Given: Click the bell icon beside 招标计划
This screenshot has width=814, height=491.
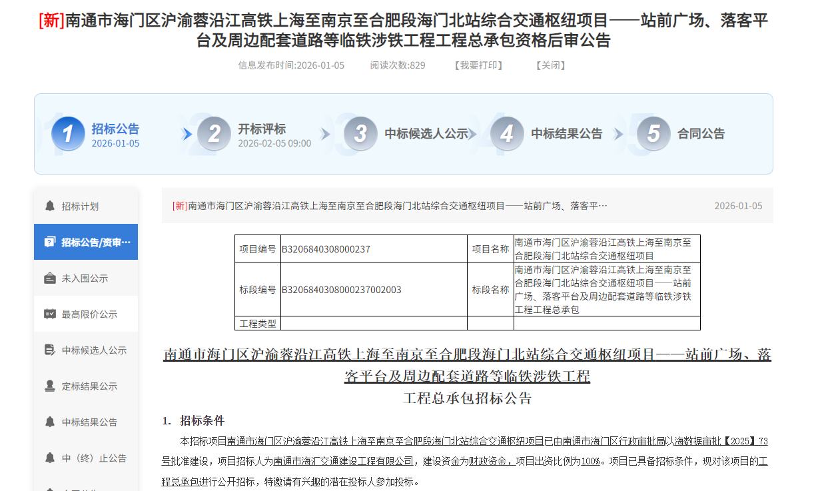Looking at the screenshot, I should 49,207.
